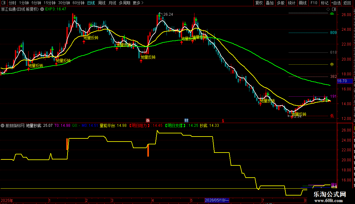Image resolution: width=355 pixels, height=204 pixels.
Task: Switch to 周线 weekly chart
Action: [102, 3]
